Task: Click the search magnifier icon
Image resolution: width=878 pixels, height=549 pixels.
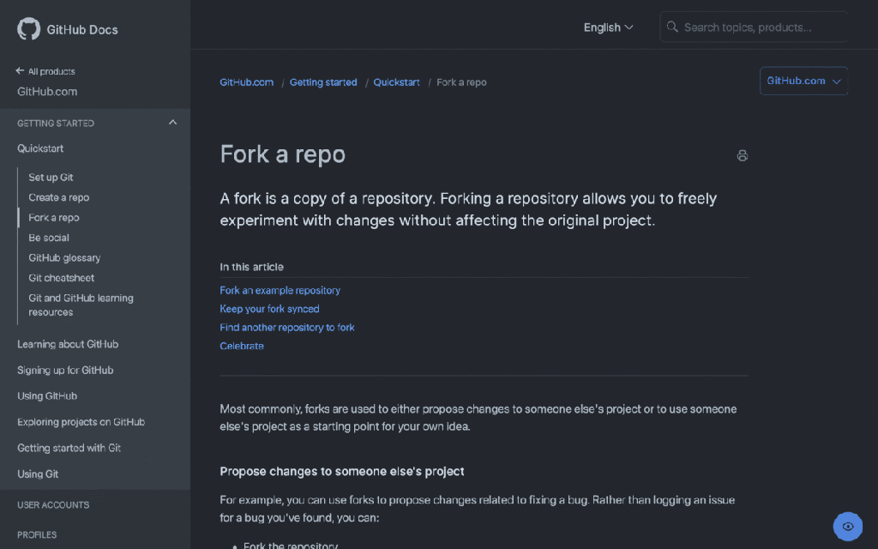Action: [673, 27]
